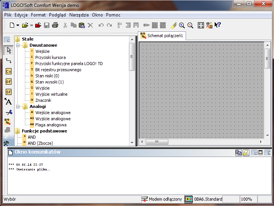Select the arrow Selection tool
Viewport: 274px width, 206px height.
(8, 51)
